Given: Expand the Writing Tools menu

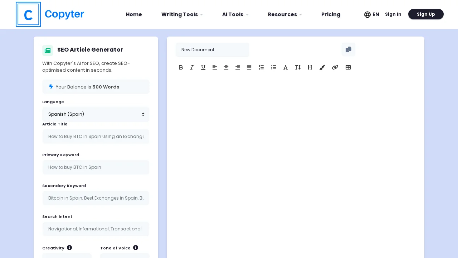Looking at the screenshot, I should coord(182,14).
